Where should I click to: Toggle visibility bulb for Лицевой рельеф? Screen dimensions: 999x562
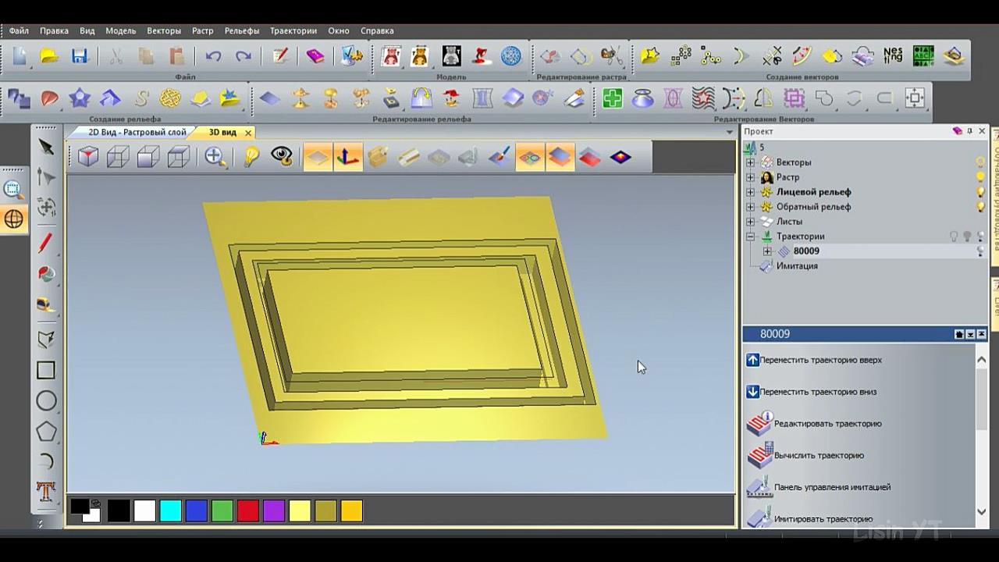981,192
